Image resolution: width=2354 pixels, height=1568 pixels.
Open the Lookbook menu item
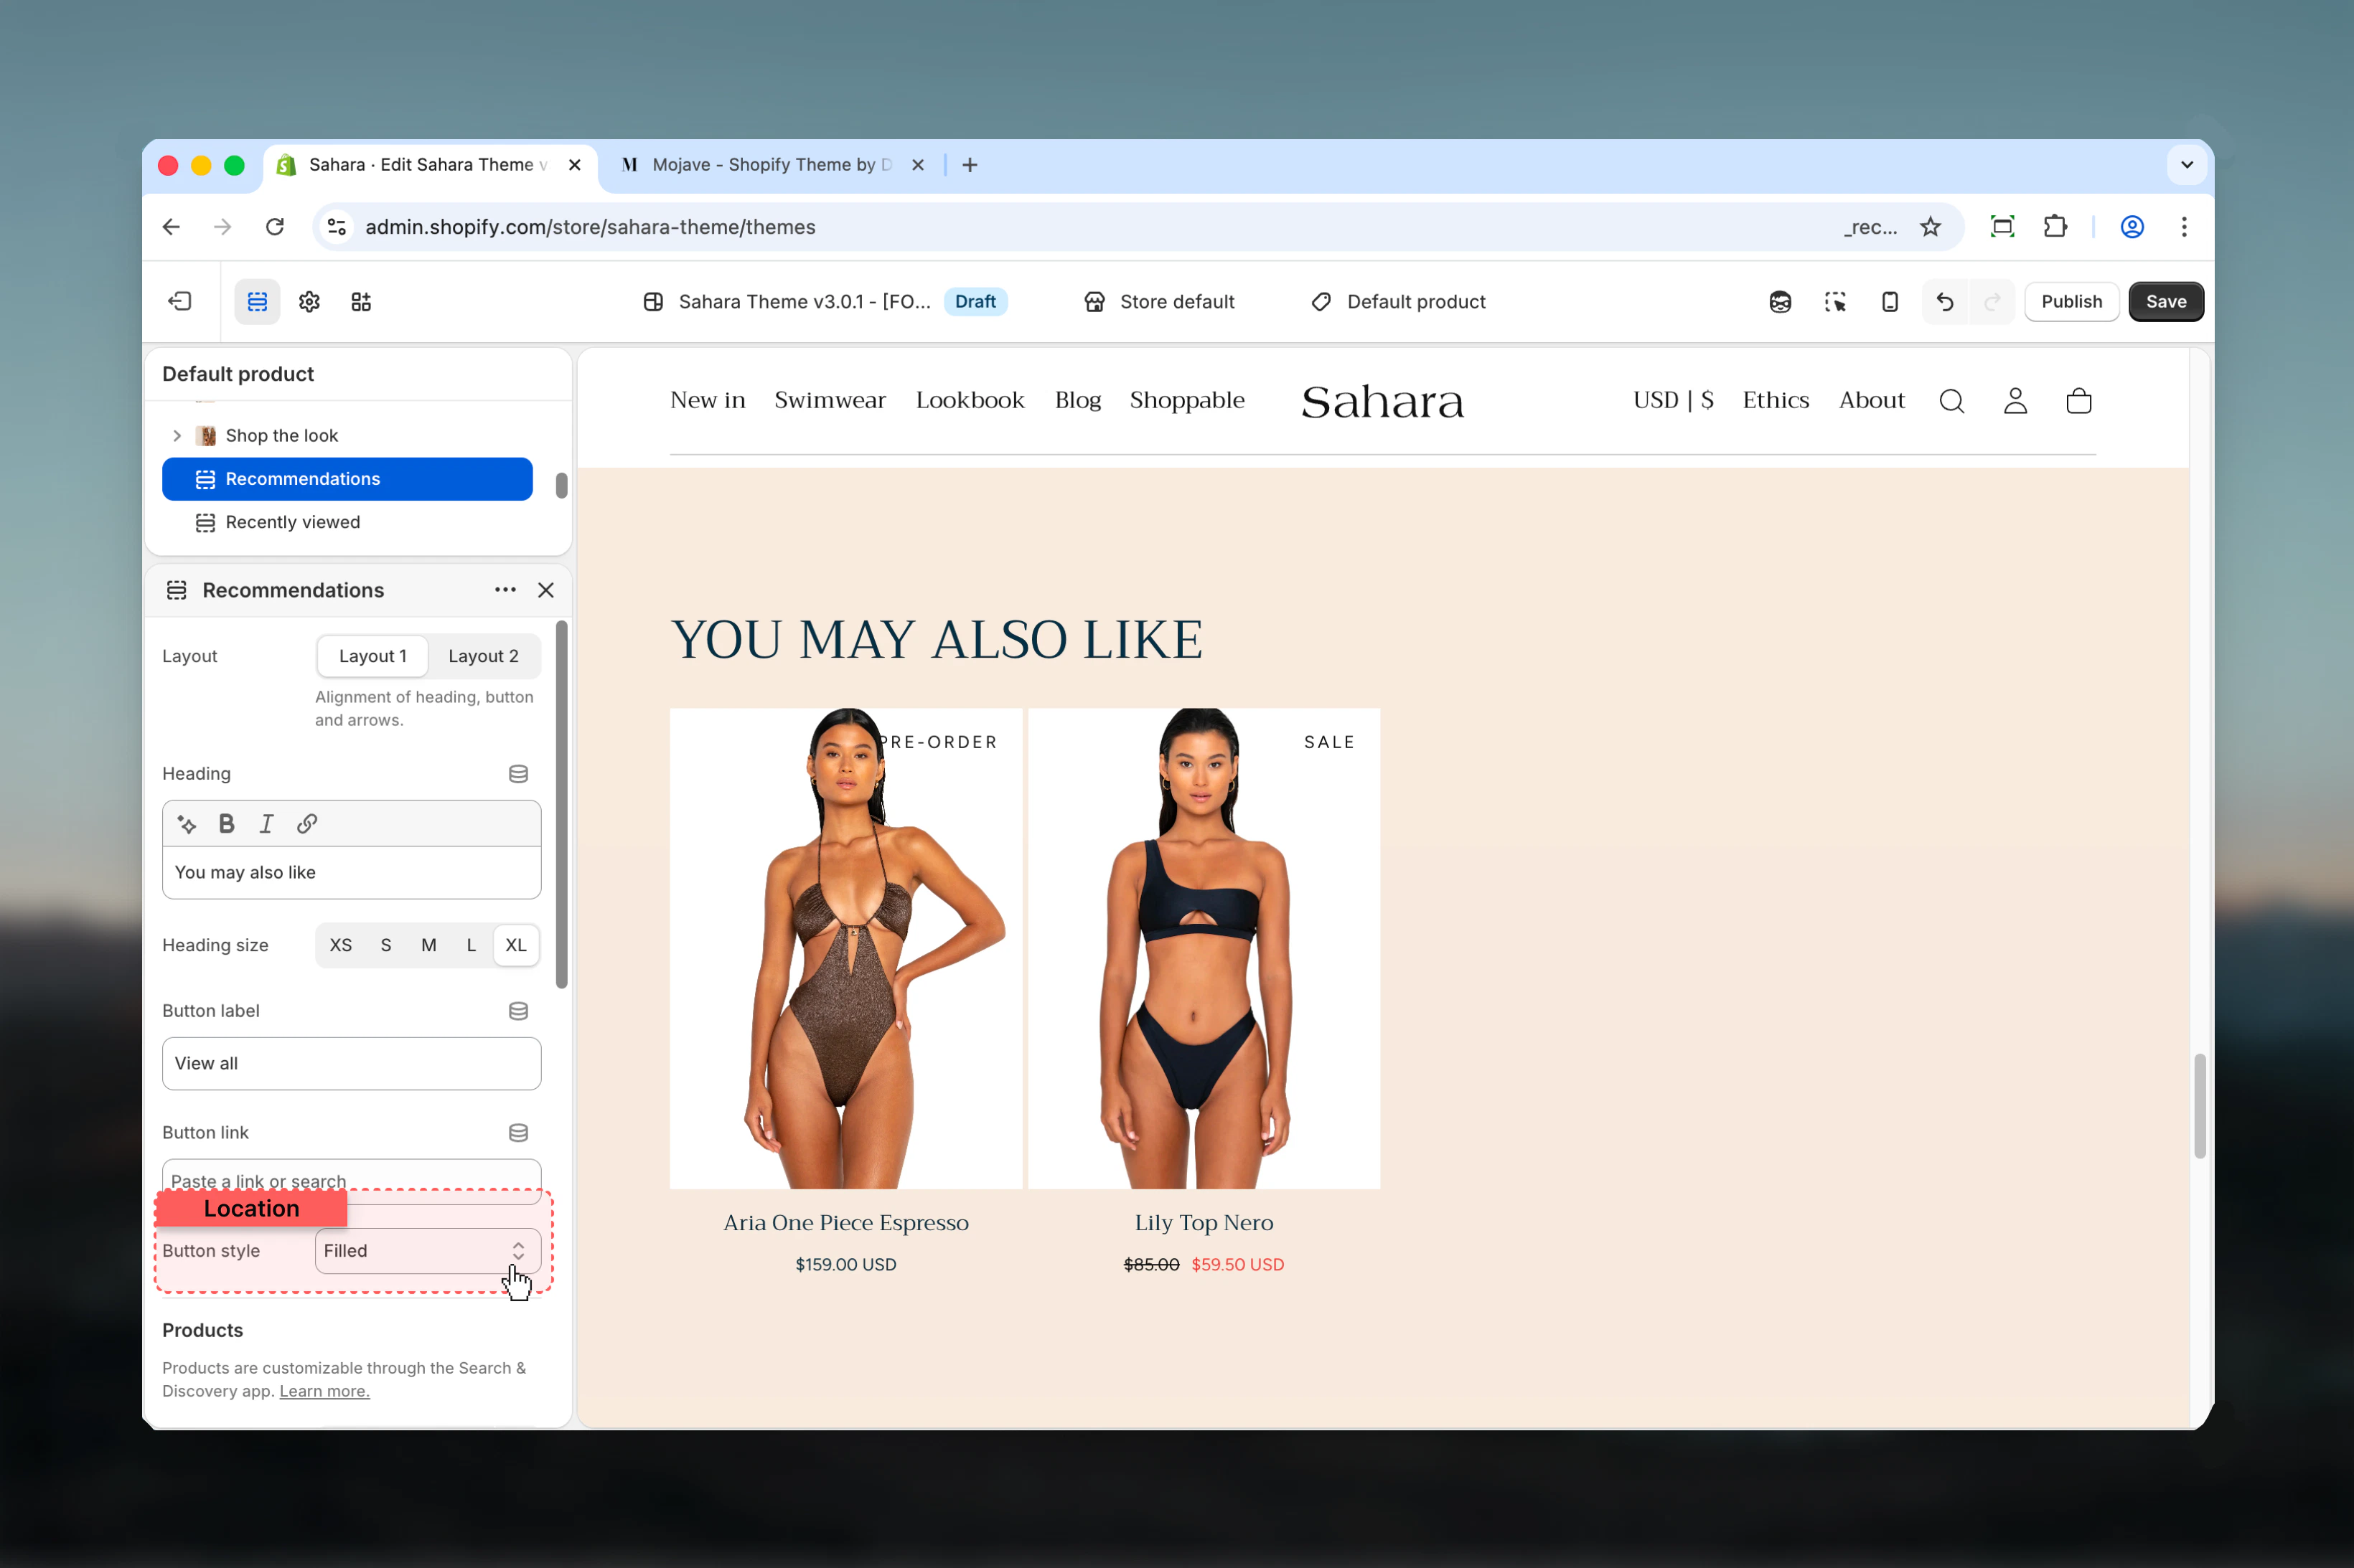coord(970,400)
